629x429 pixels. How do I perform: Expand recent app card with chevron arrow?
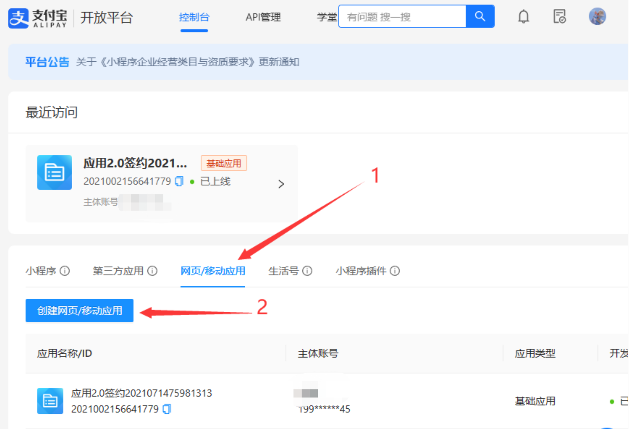281,184
